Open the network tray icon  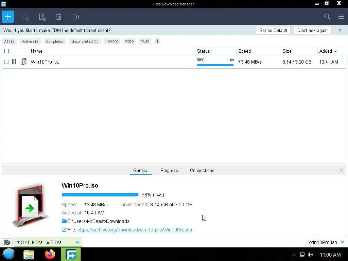pos(302,255)
